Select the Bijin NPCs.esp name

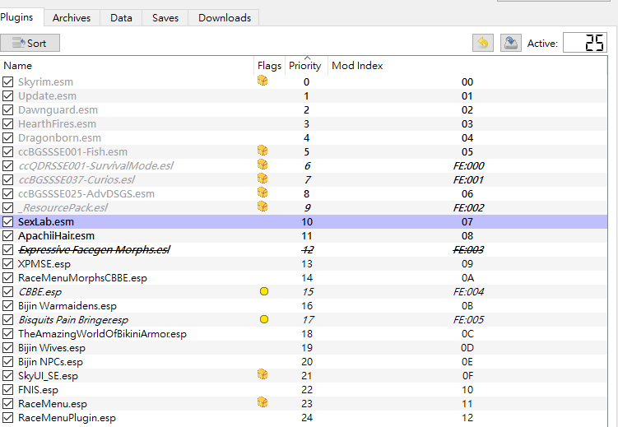click(x=50, y=362)
